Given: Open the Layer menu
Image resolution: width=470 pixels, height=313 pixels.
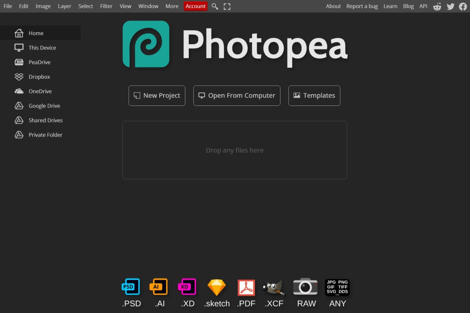Looking at the screenshot, I should (x=65, y=6).
